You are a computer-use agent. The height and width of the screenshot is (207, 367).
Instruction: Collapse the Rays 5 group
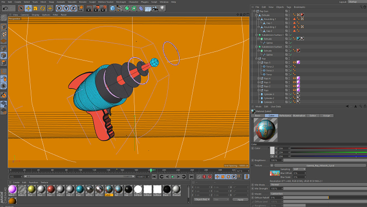click(x=259, y=63)
